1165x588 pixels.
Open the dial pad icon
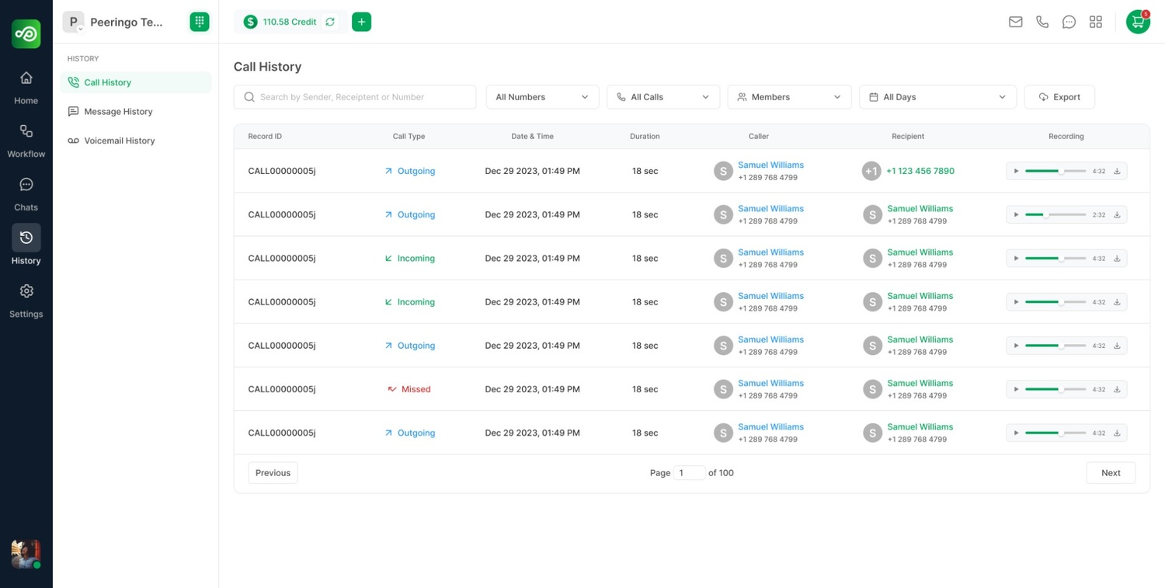tap(200, 22)
